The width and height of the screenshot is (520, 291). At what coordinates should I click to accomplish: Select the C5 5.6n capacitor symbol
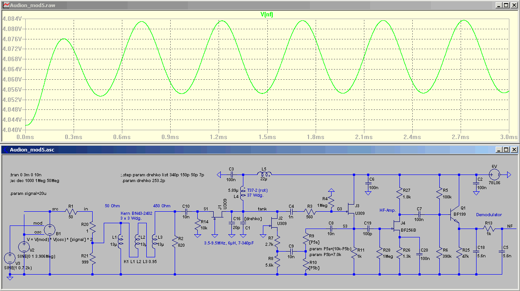click(x=502, y=252)
